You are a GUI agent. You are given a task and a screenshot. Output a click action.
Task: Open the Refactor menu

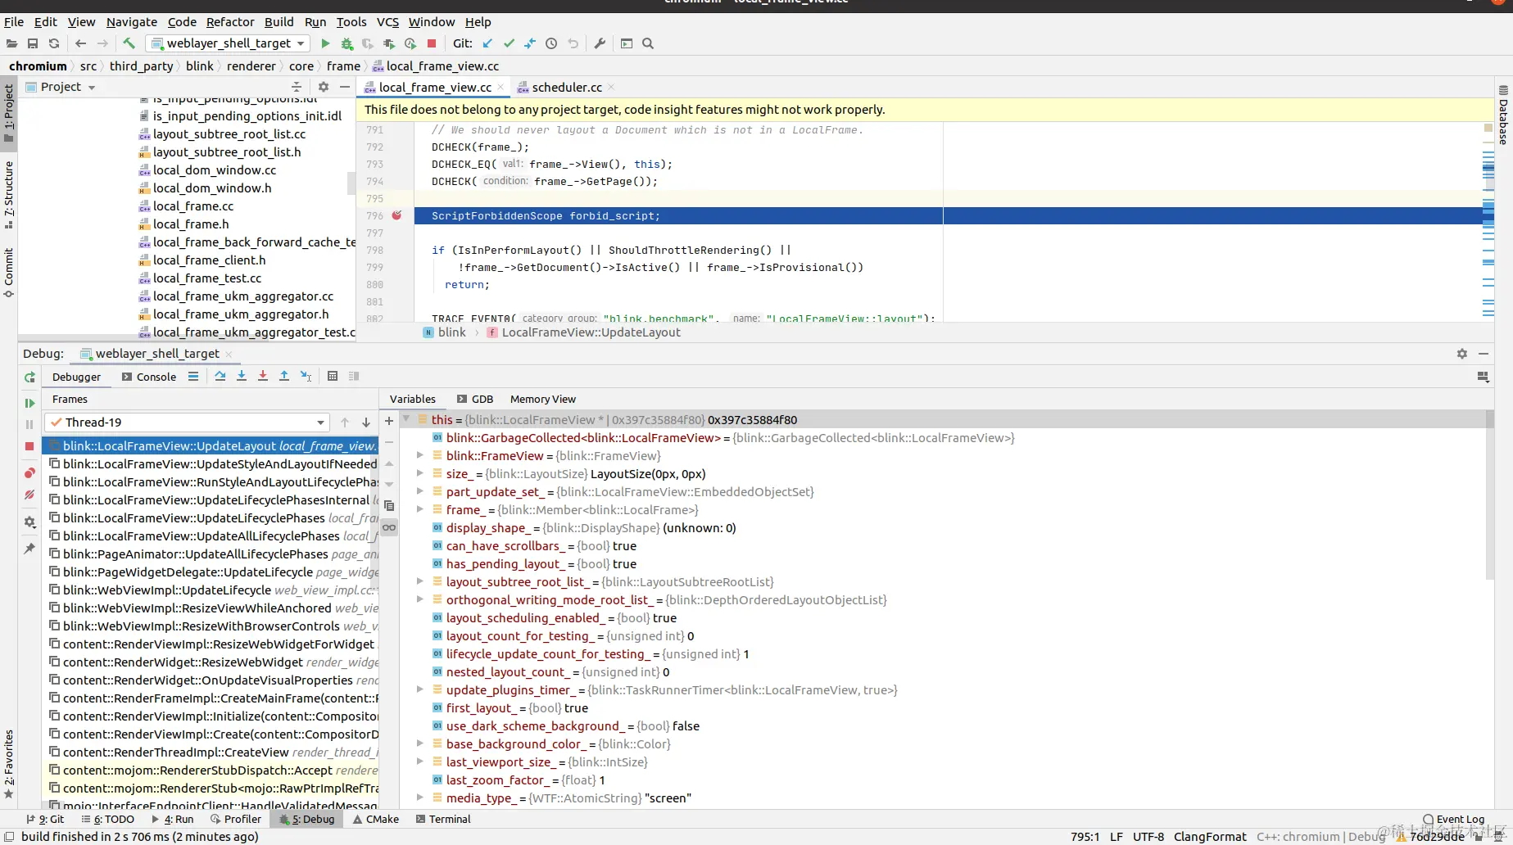(230, 22)
